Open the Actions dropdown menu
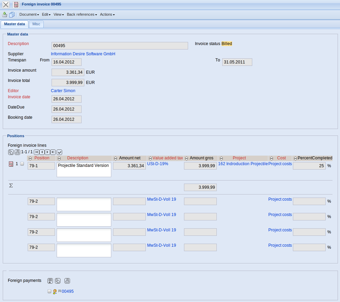Screen dimensions: 340x302 click(x=107, y=15)
